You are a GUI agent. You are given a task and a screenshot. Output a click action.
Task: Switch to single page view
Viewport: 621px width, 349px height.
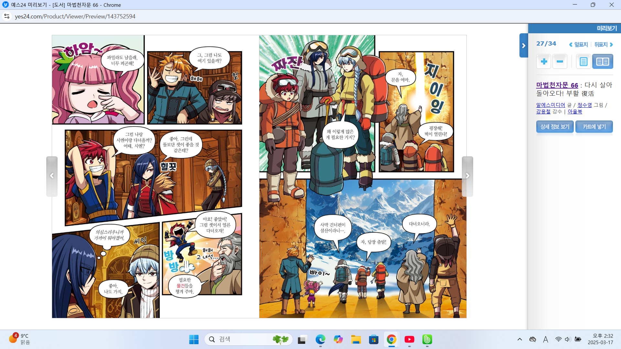(x=583, y=61)
